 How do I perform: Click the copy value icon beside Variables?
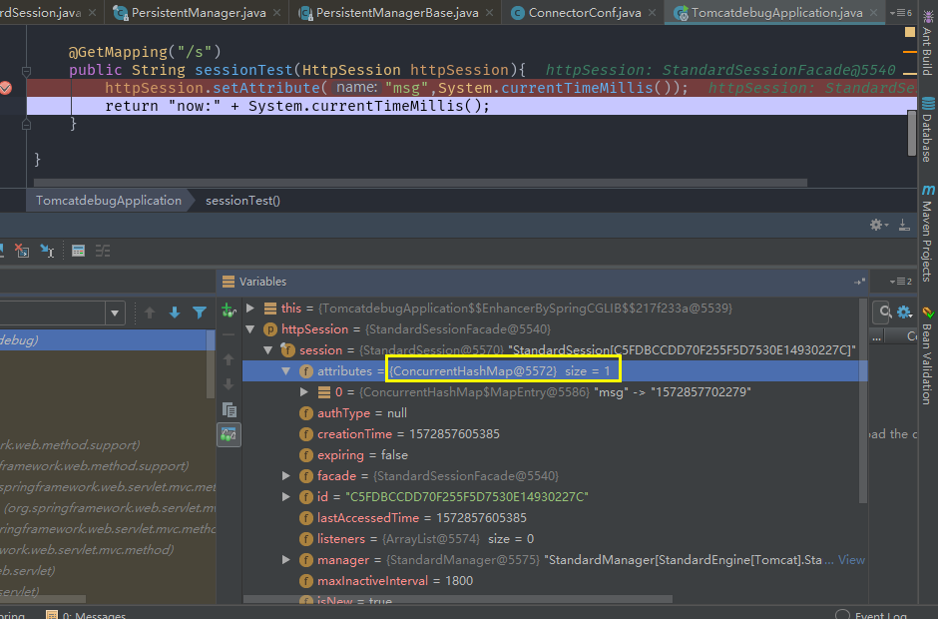pyautogui.click(x=230, y=409)
